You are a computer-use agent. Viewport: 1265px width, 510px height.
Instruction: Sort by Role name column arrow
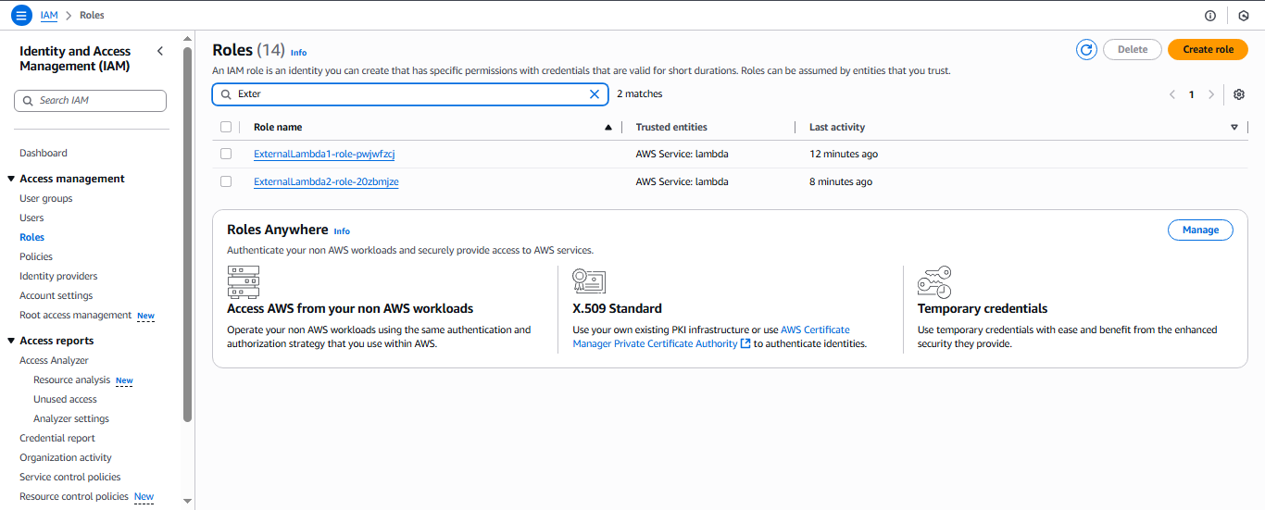click(608, 127)
